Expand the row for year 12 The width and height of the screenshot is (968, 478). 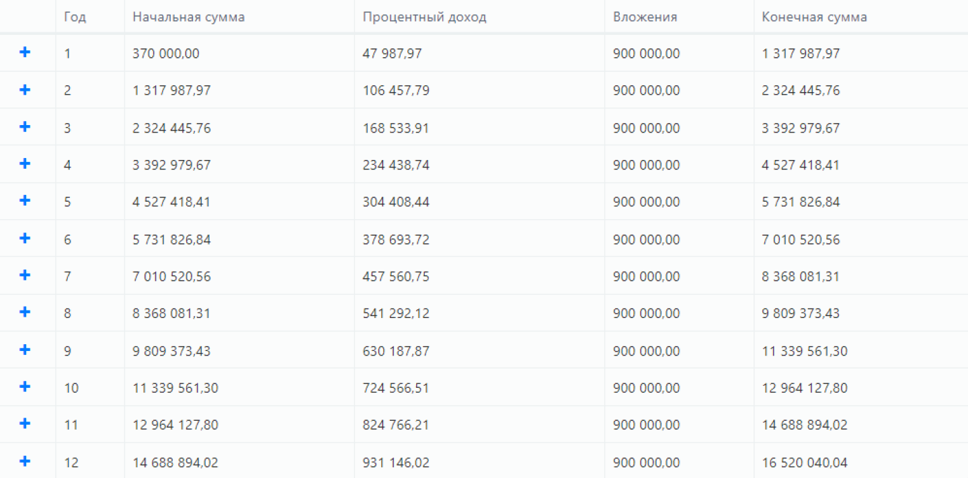(25, 461)
